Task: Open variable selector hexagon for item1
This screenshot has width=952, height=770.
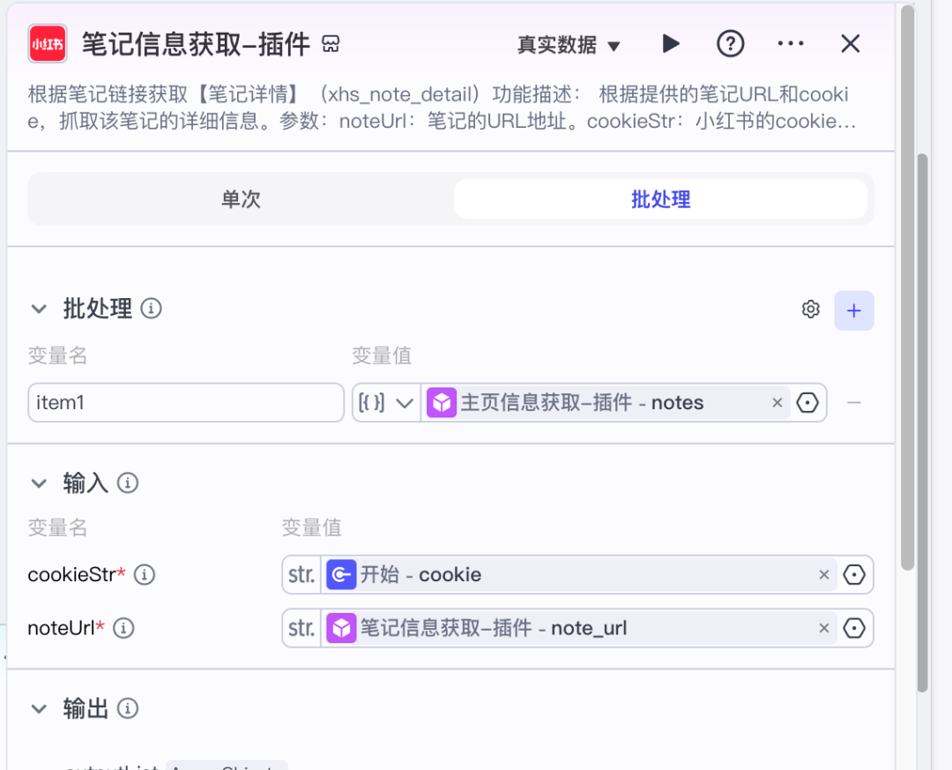Action: (x=807, y=402)
